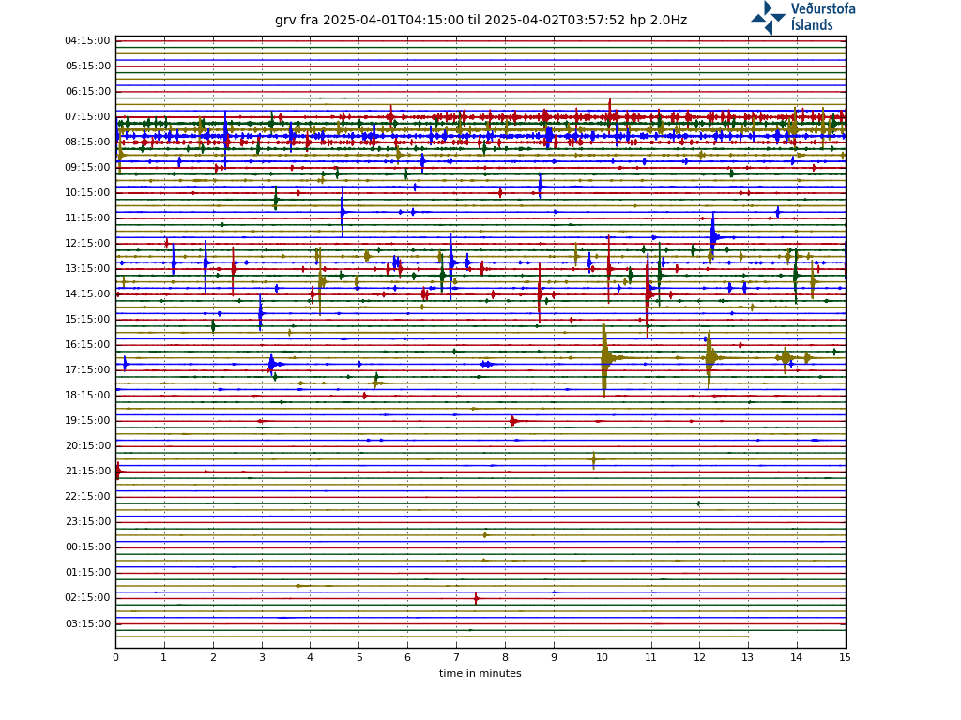Click the red seismic event at 21:15:00 start
This screenshot has height=720, width=961.
[x=119, y=472]
